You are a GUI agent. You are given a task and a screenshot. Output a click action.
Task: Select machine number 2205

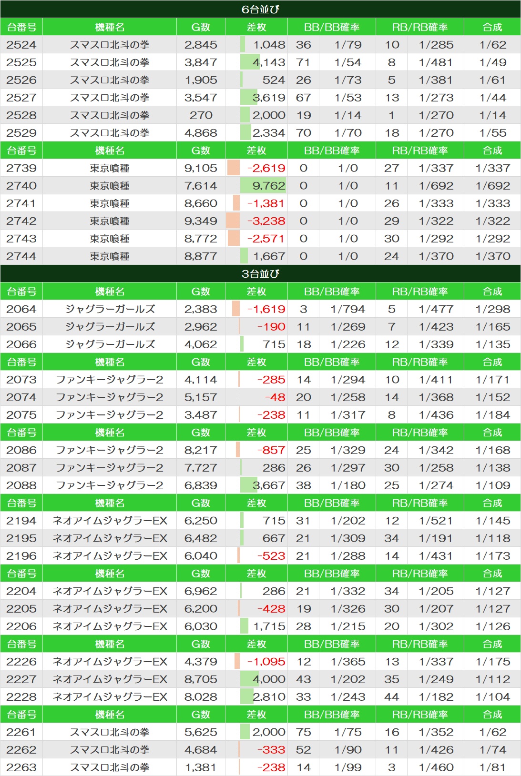coord(21,609)
